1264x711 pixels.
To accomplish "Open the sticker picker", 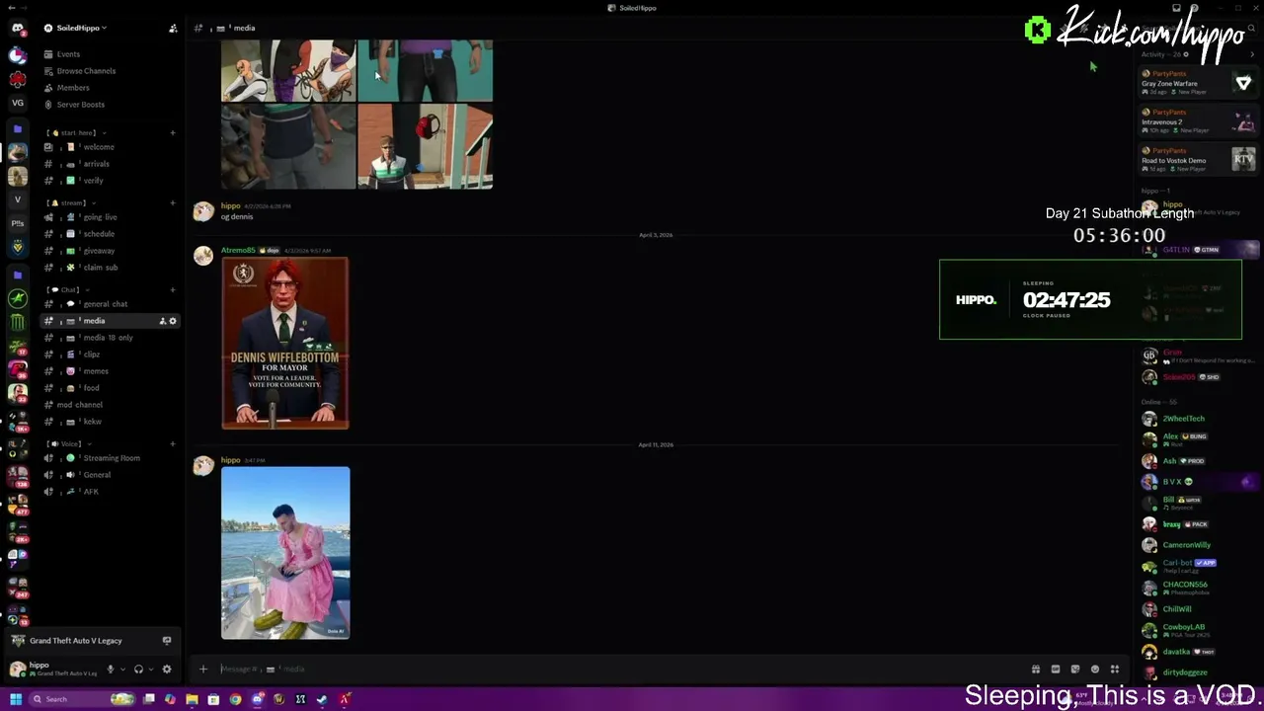I will [1075, 669].
